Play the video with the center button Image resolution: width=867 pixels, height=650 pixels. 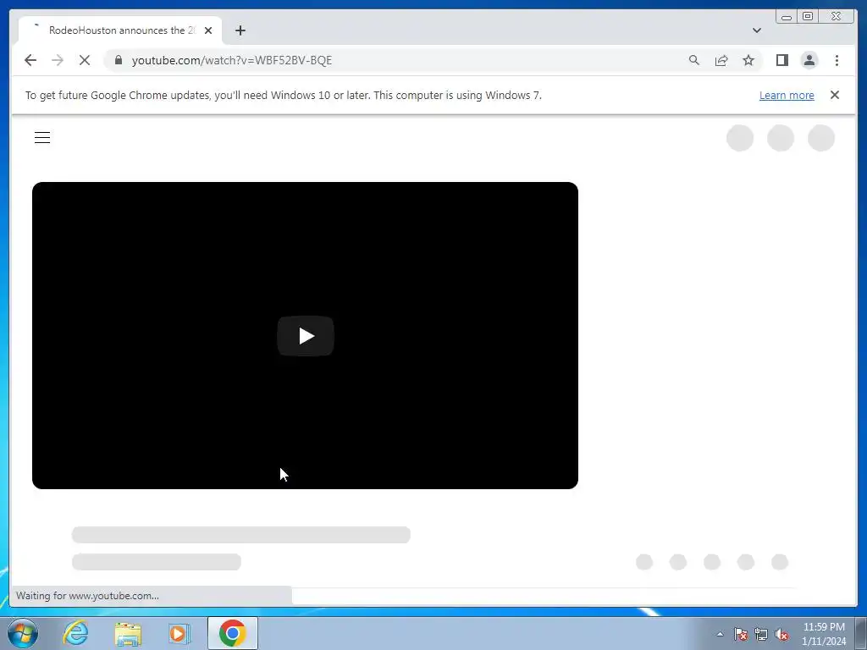point(305,335)
